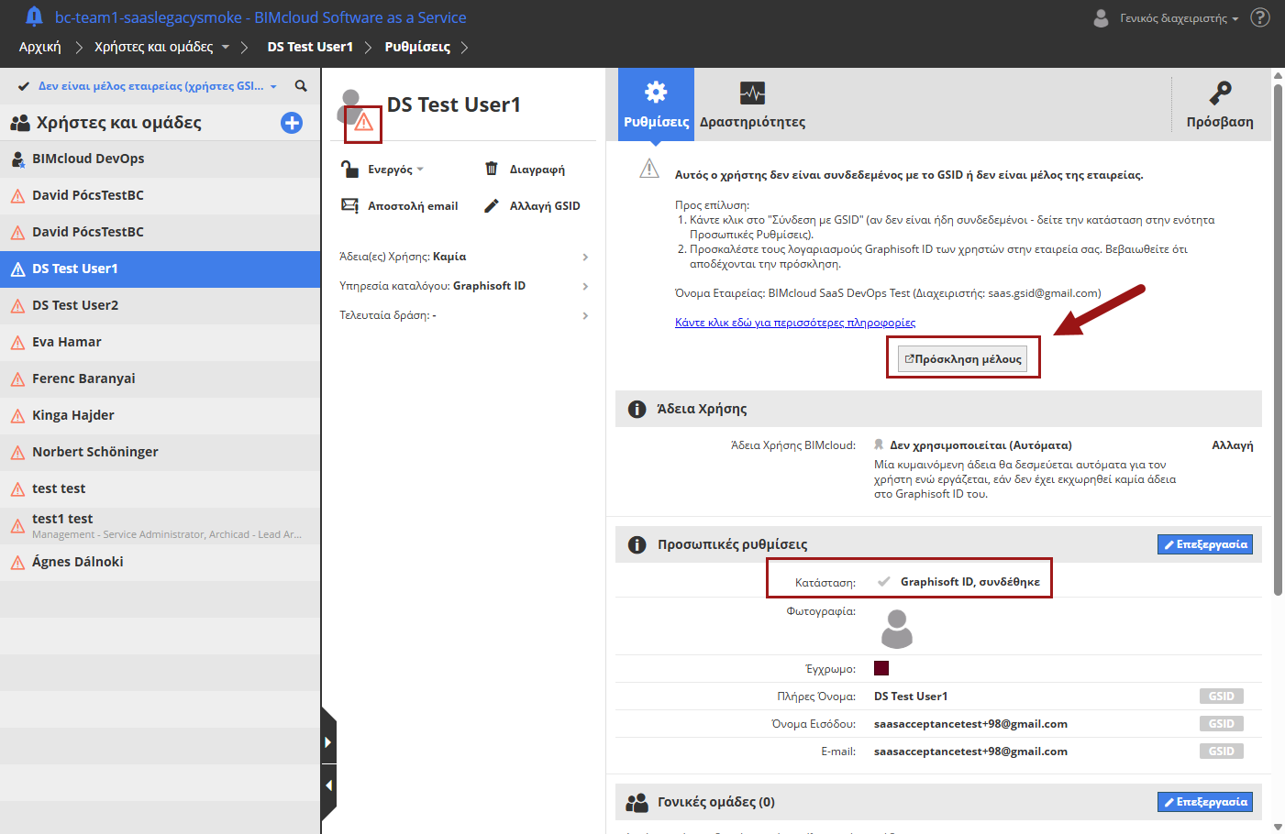Click the Ρυθμίσεις breadcrumb item
Screen dimensions: 1285x834
tap(417, 47)
